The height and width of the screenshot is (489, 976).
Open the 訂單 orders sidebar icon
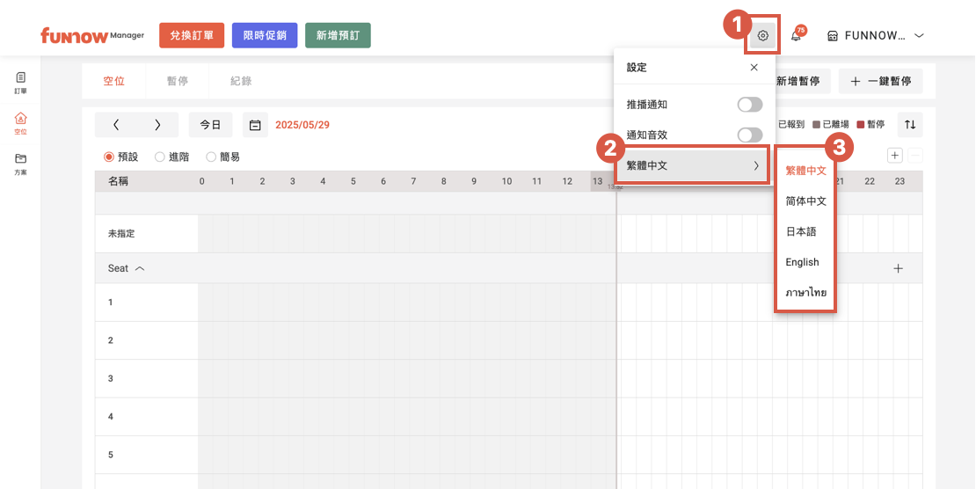point(20,82)
